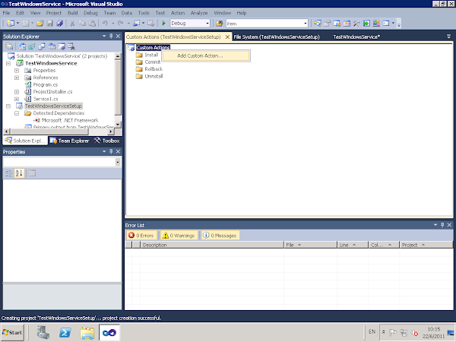The image size is (456, 342).
Task: Close the Custom Actions document tab
Action: tap(227, 37)
